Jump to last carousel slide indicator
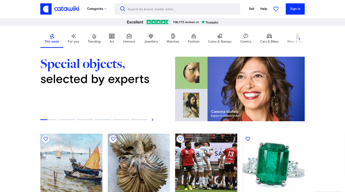The image size is (345, 192). tap(139, 119)
